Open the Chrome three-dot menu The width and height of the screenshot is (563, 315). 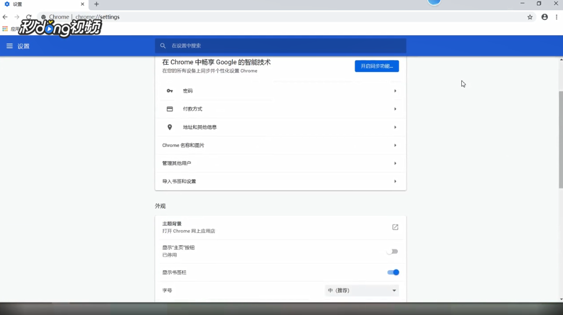(557, 17)
